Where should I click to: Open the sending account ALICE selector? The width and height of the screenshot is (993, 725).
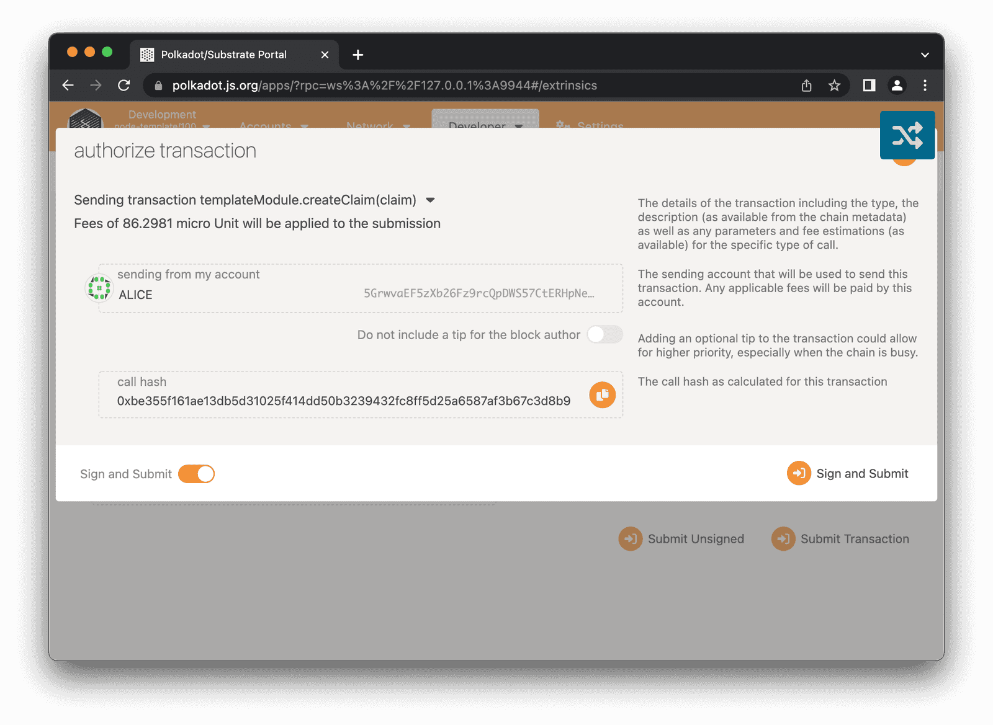pos(360,288)
